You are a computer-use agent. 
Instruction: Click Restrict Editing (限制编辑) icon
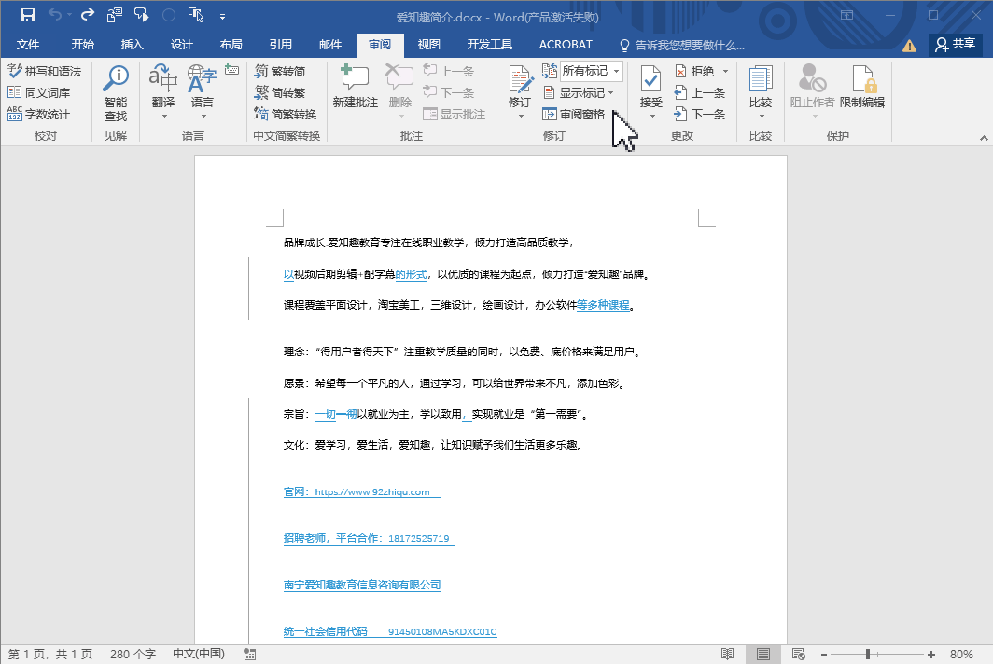pos(862,78)
